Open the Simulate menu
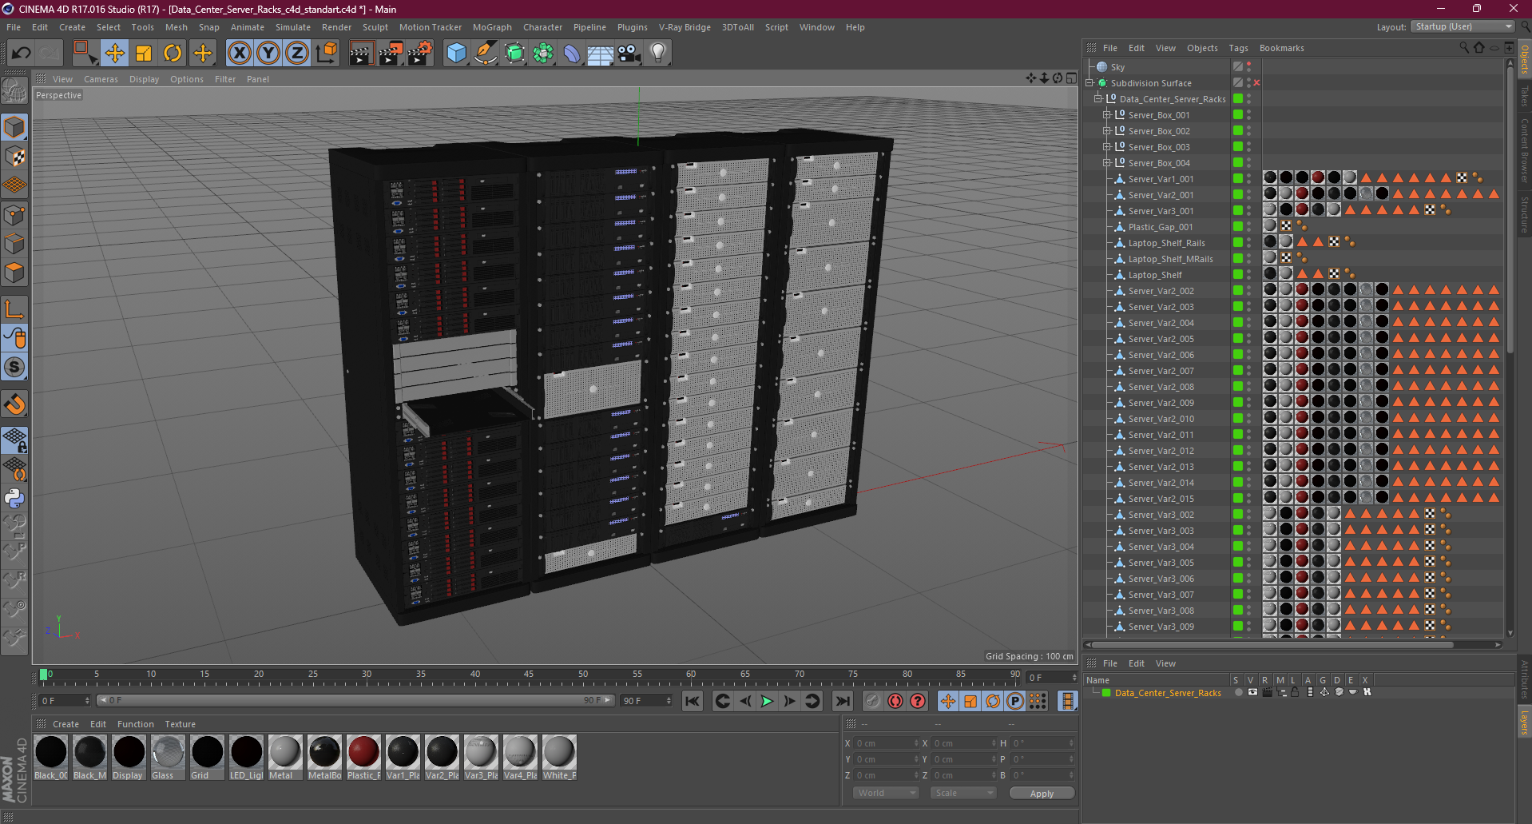Screen dimensions: 1532x824 point(293,27)
